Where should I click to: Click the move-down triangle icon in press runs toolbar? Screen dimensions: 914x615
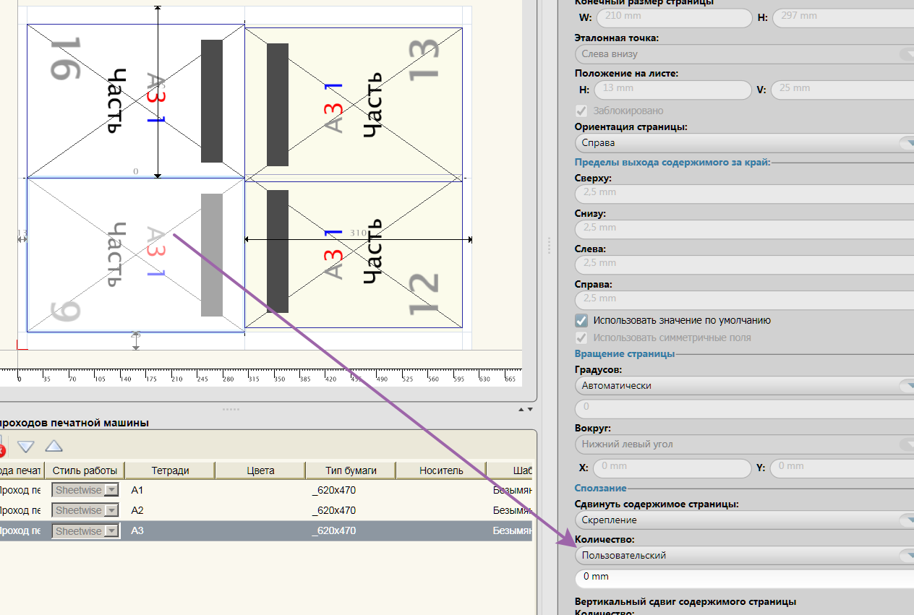[26, 447]
